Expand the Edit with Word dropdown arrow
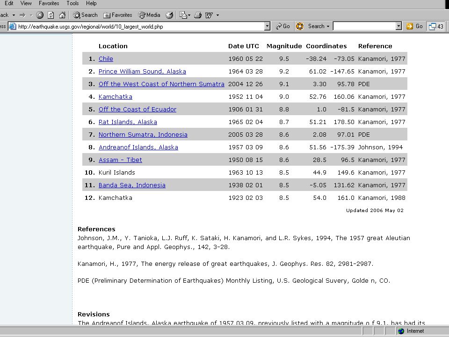The width and height of the screenshot is (449, 337). (x=217, y=15)
